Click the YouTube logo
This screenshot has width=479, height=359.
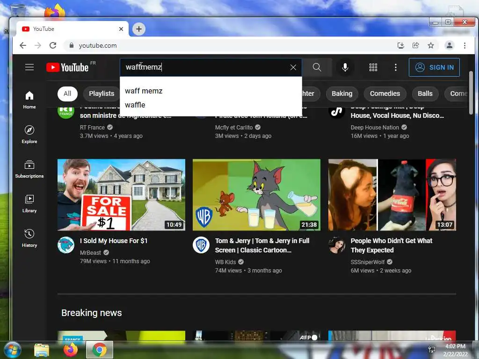[x=67, y=67]
